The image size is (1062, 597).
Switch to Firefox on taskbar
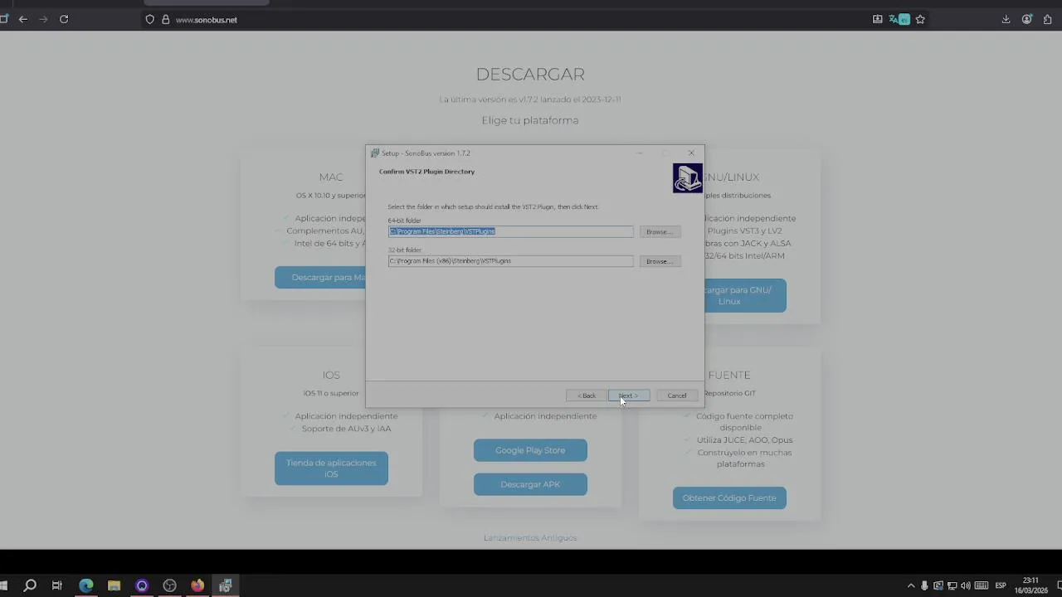[197, 585]
